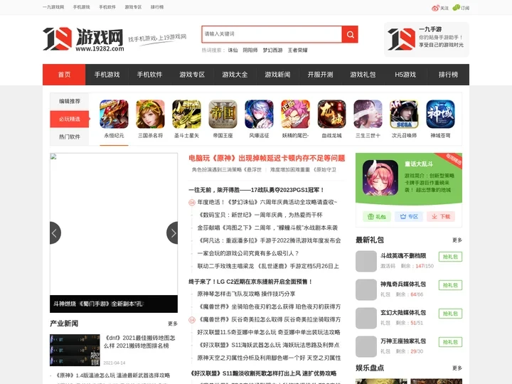Click 更多 next to 娱乐盘点
Screen dimensions: 512x384
tap(457, 368)
